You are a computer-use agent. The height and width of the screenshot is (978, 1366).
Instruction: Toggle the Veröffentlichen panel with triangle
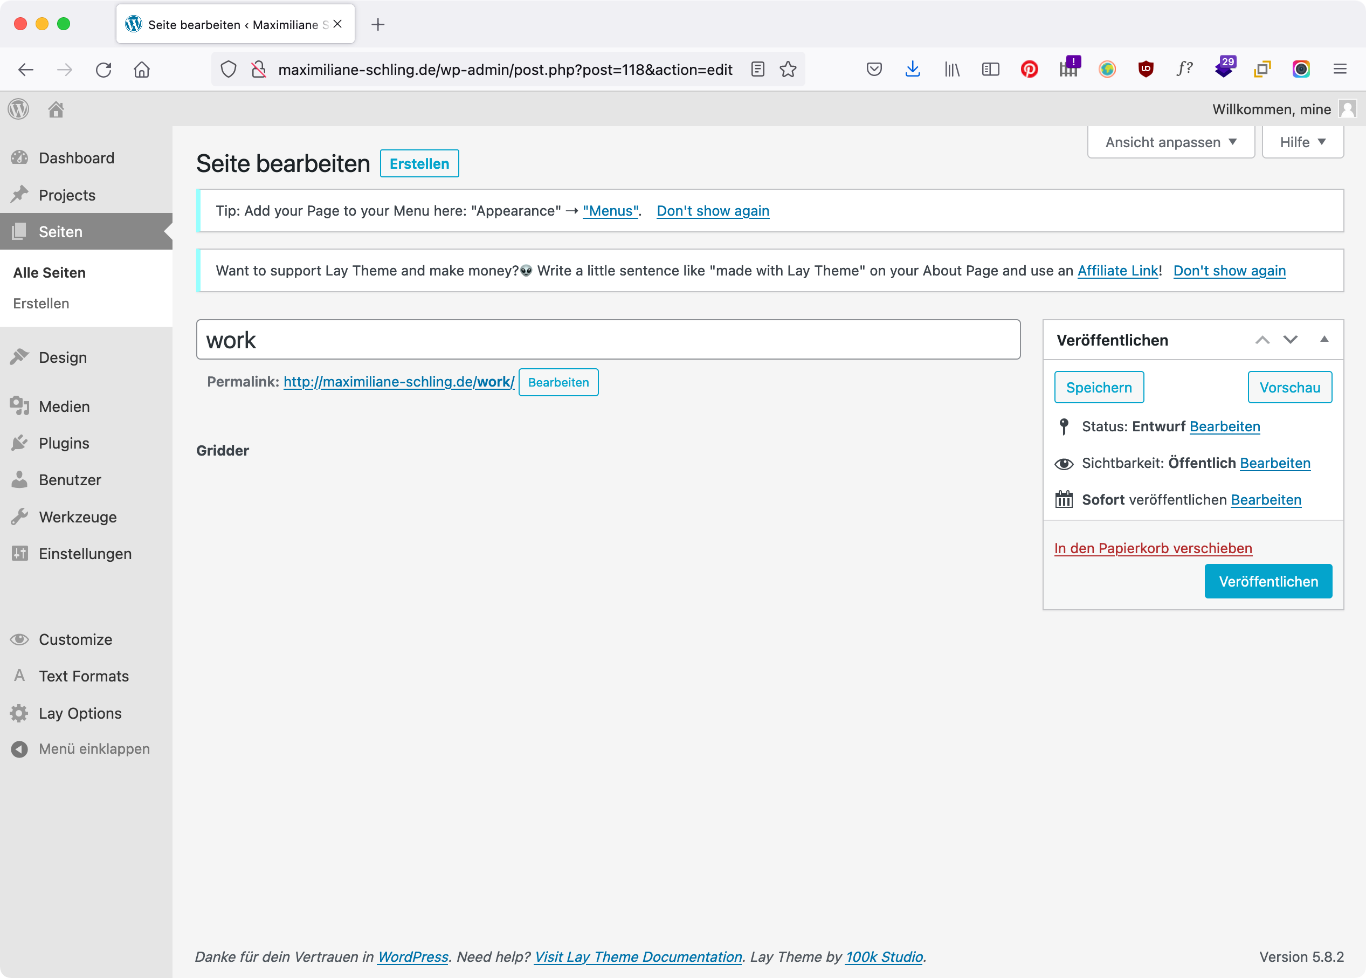(1324, 340)
